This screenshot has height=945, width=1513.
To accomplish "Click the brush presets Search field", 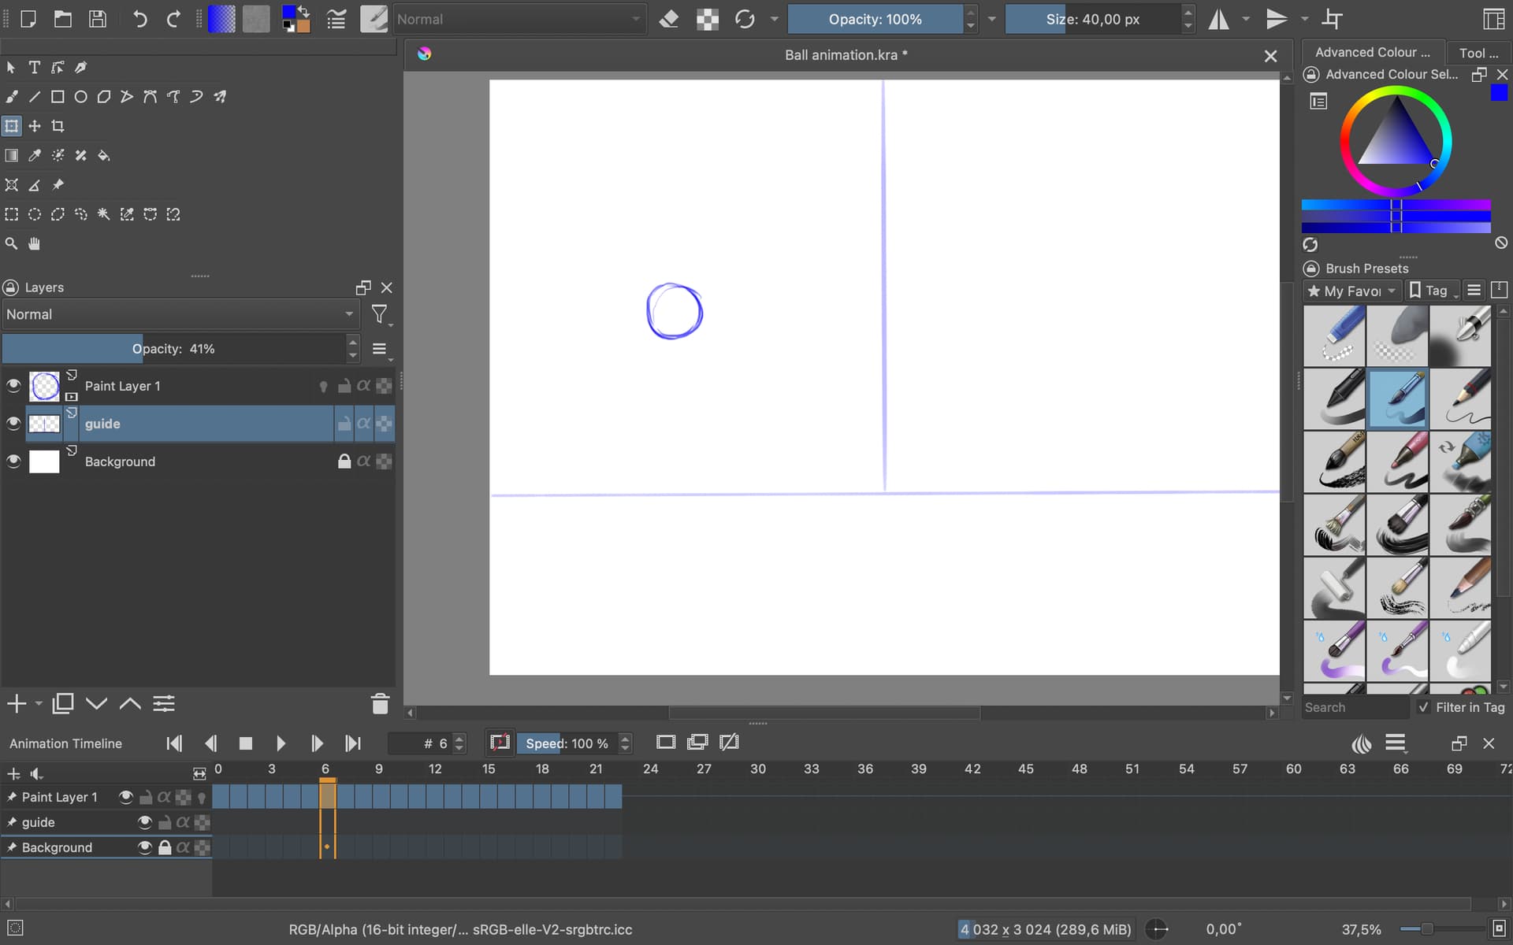I will point(1354,707).
